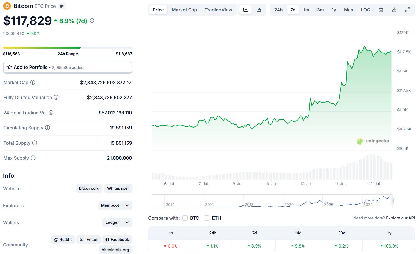The height and width of the screenshot is (254, 420).
Task: Click the 24h value 1.1%
Action: click(212, 246)
